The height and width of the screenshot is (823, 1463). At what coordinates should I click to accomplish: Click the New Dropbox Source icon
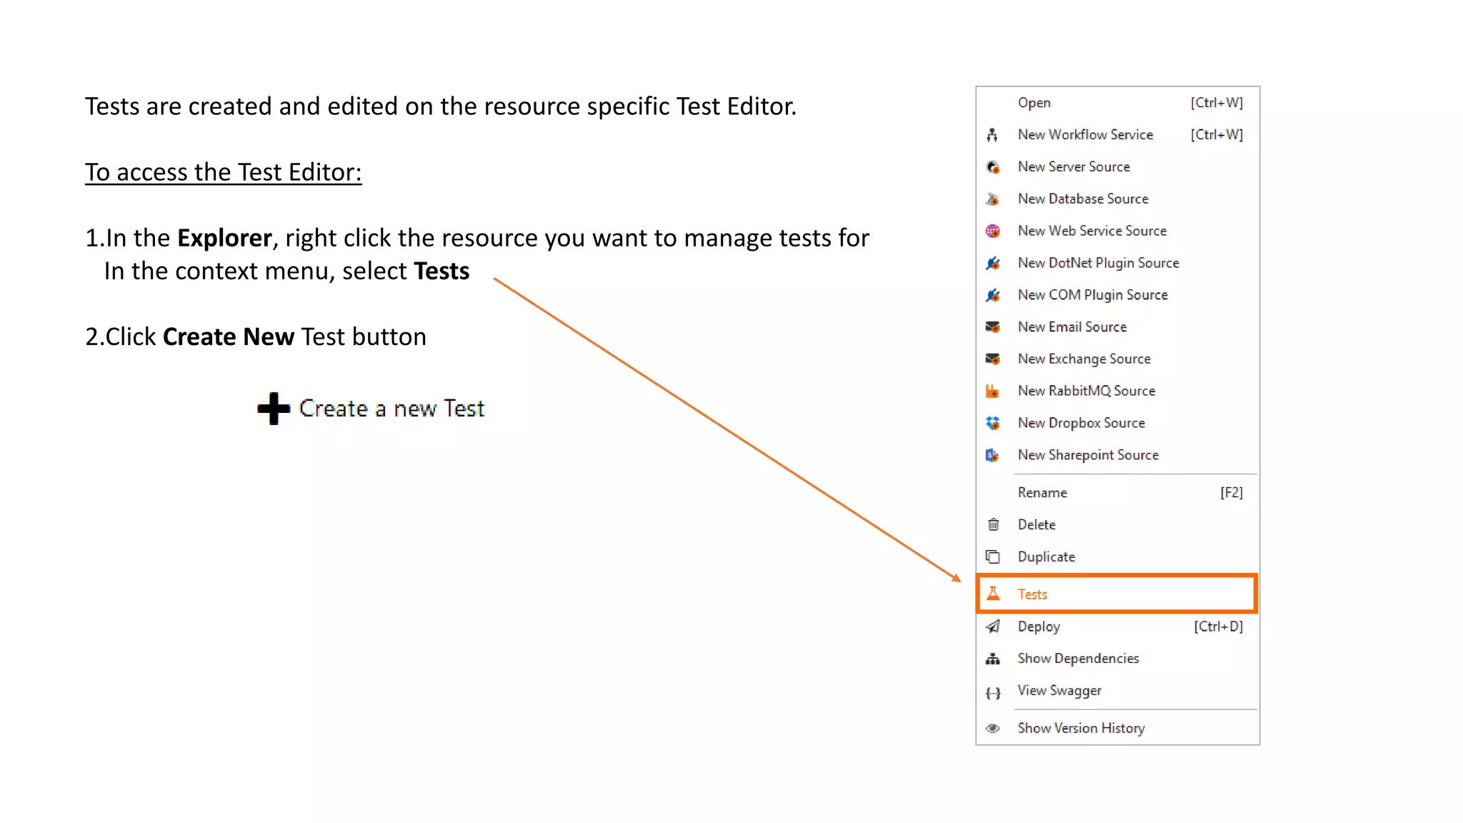(993, 423)
